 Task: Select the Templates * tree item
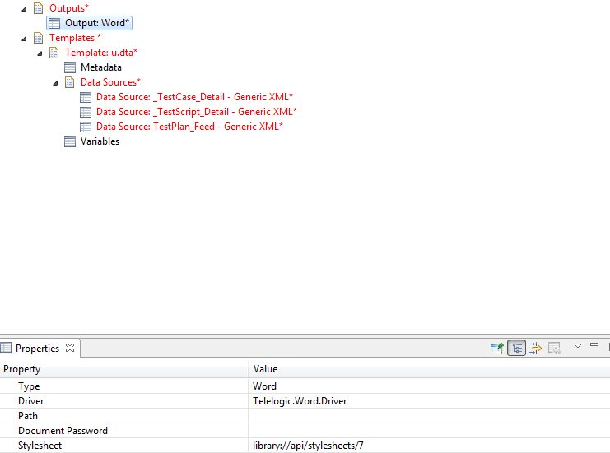tap(75, 38)
